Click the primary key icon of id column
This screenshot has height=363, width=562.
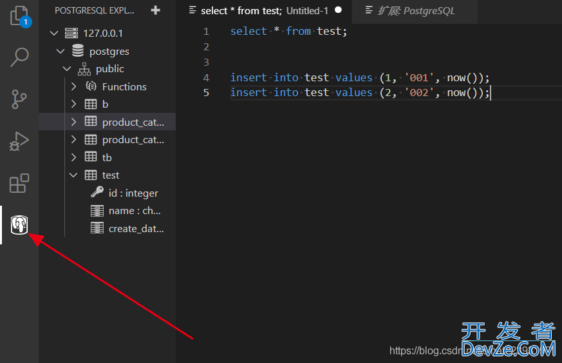[97, 192]
